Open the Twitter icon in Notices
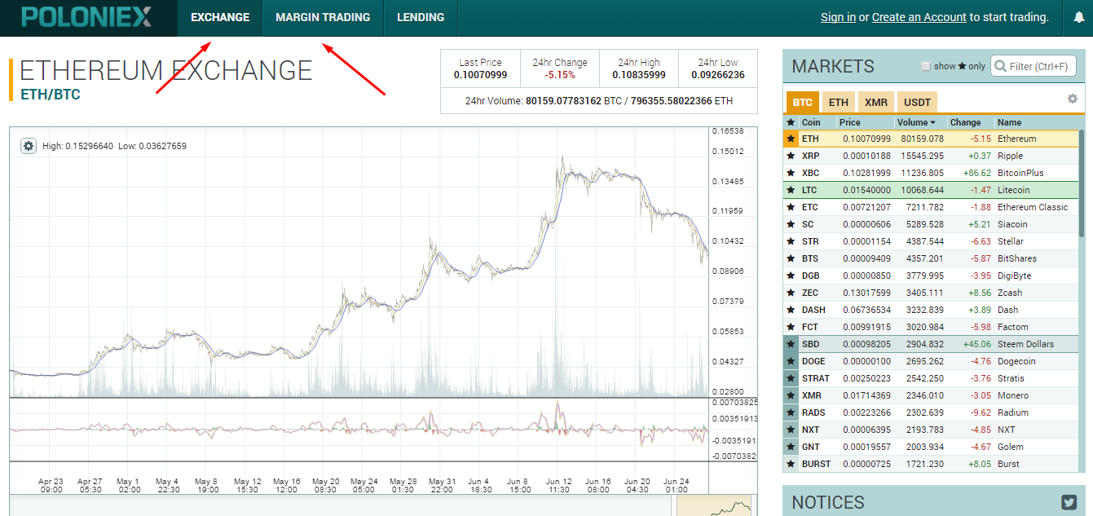Image resolution: width=1093 pixels, height=516 pixels. 1069,502
